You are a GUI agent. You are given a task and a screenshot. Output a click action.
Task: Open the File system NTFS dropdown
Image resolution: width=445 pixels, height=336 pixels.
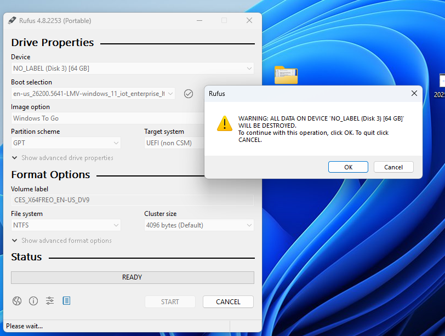coord(66,225)
